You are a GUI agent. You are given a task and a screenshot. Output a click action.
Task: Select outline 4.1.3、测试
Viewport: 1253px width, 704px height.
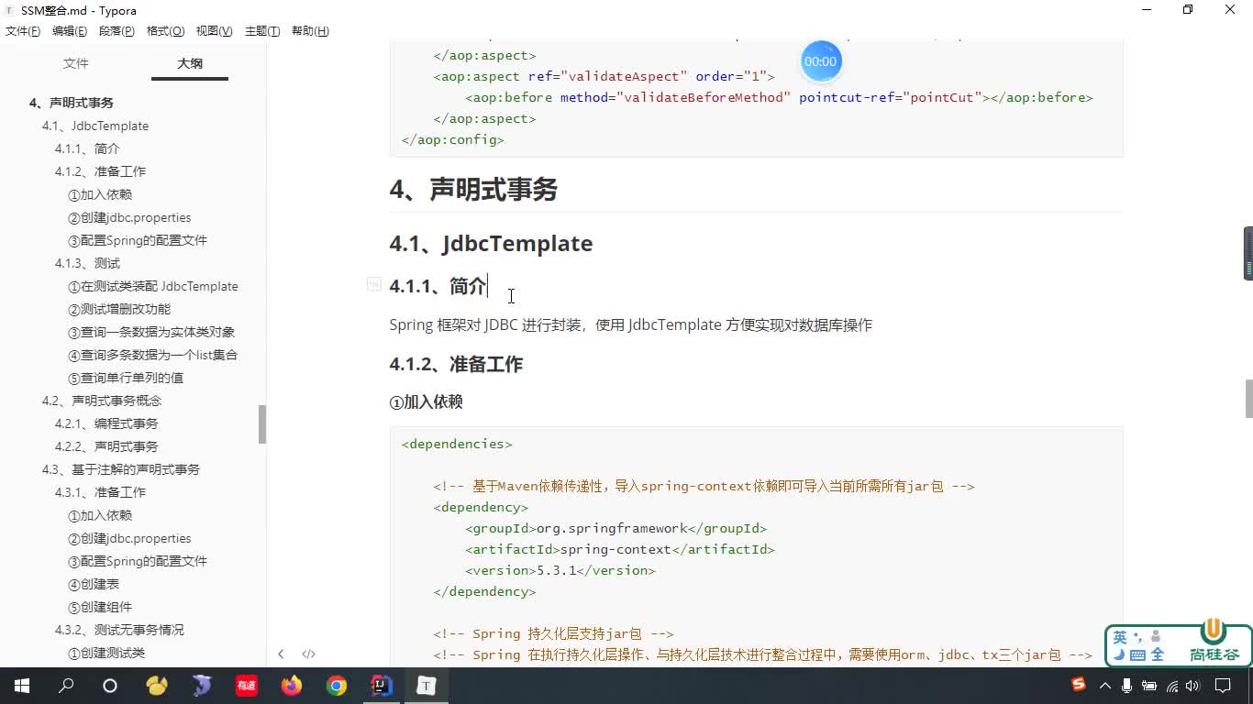click(x=87, y=263)
